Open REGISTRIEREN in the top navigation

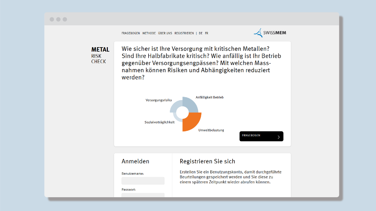(x=184, y=33)
